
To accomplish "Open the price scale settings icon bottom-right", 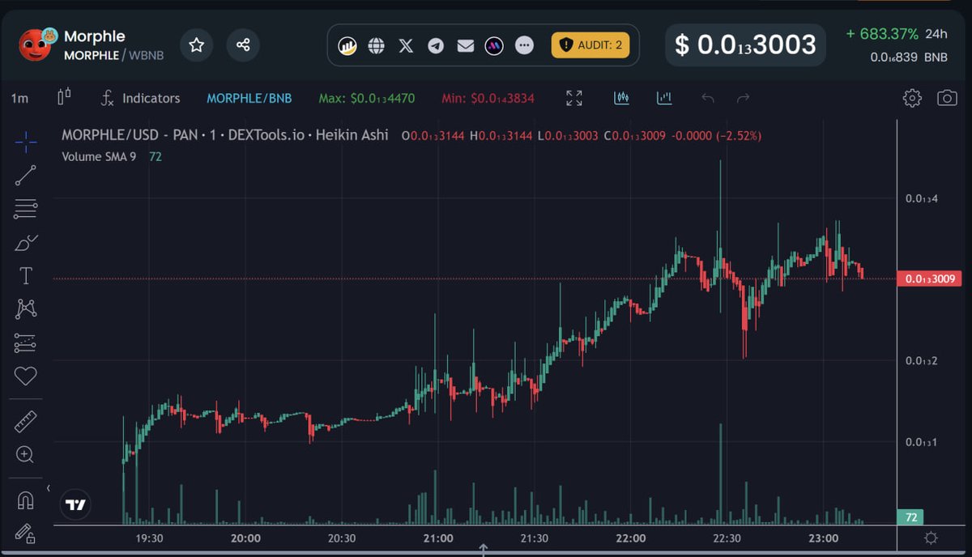I will [x=931, y=538].
